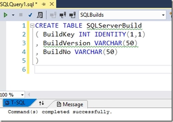
Task: Click the Disconnect server icon
Action: coord(63,15)
